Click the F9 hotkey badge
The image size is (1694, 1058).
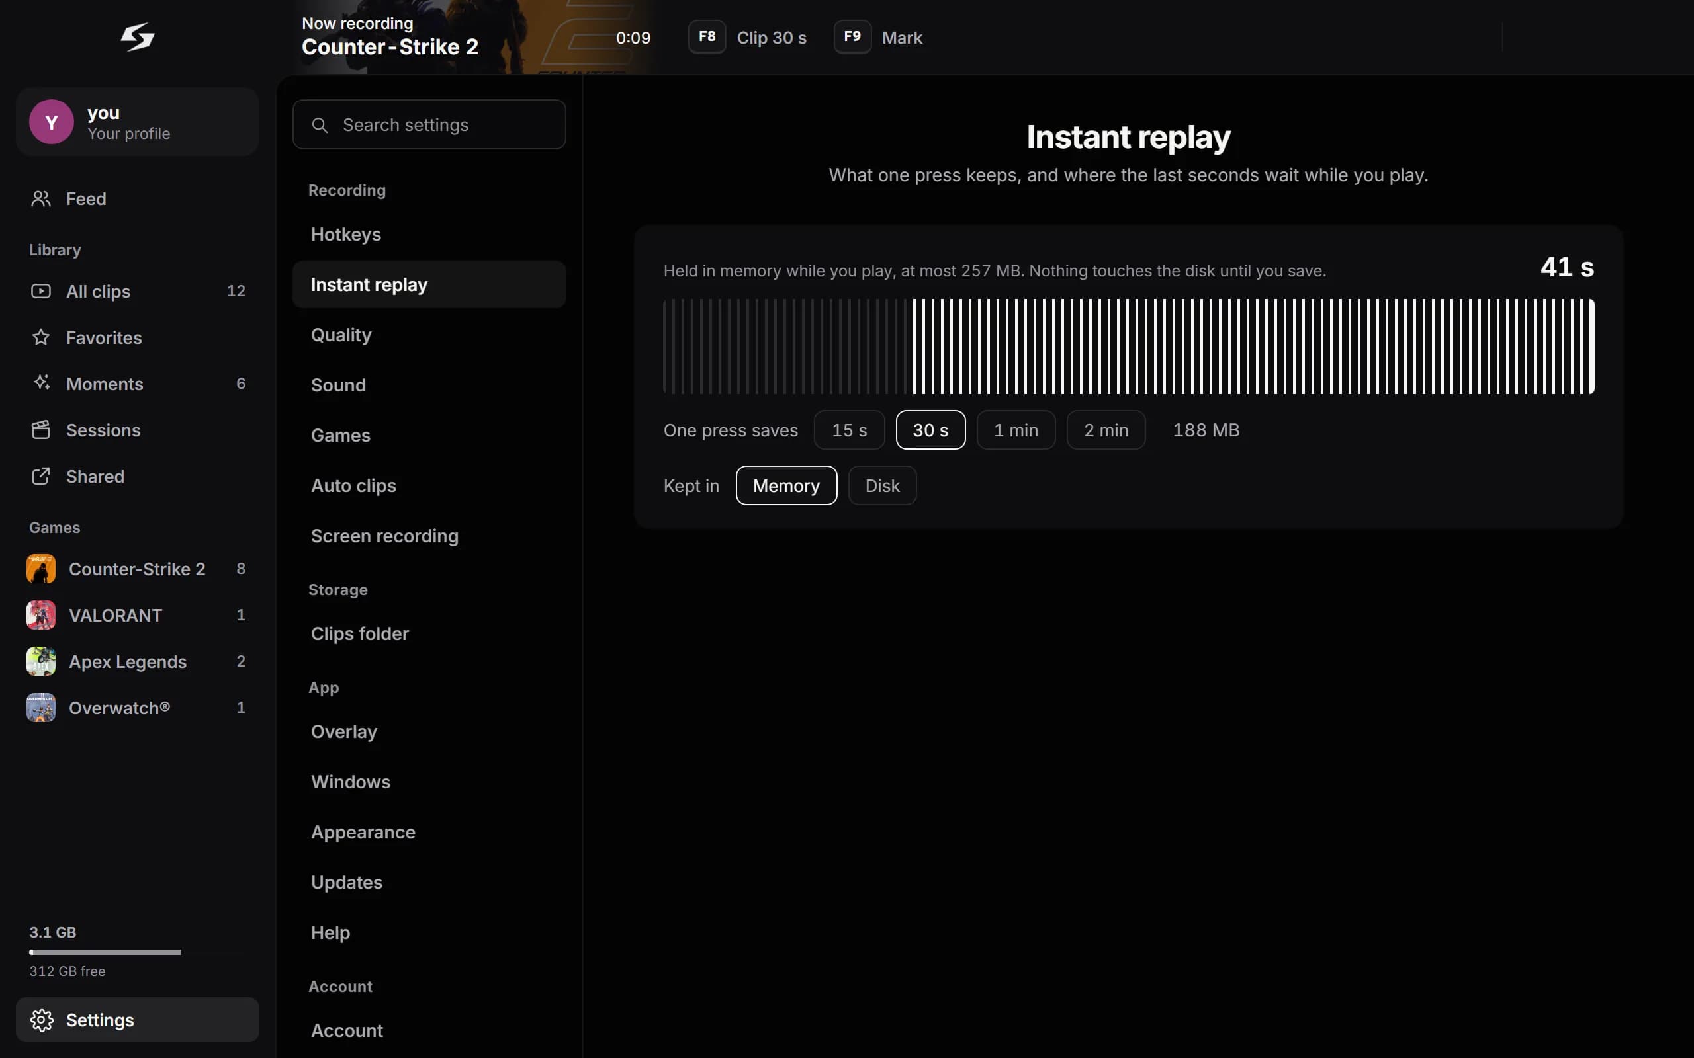(x=852, y=37)
